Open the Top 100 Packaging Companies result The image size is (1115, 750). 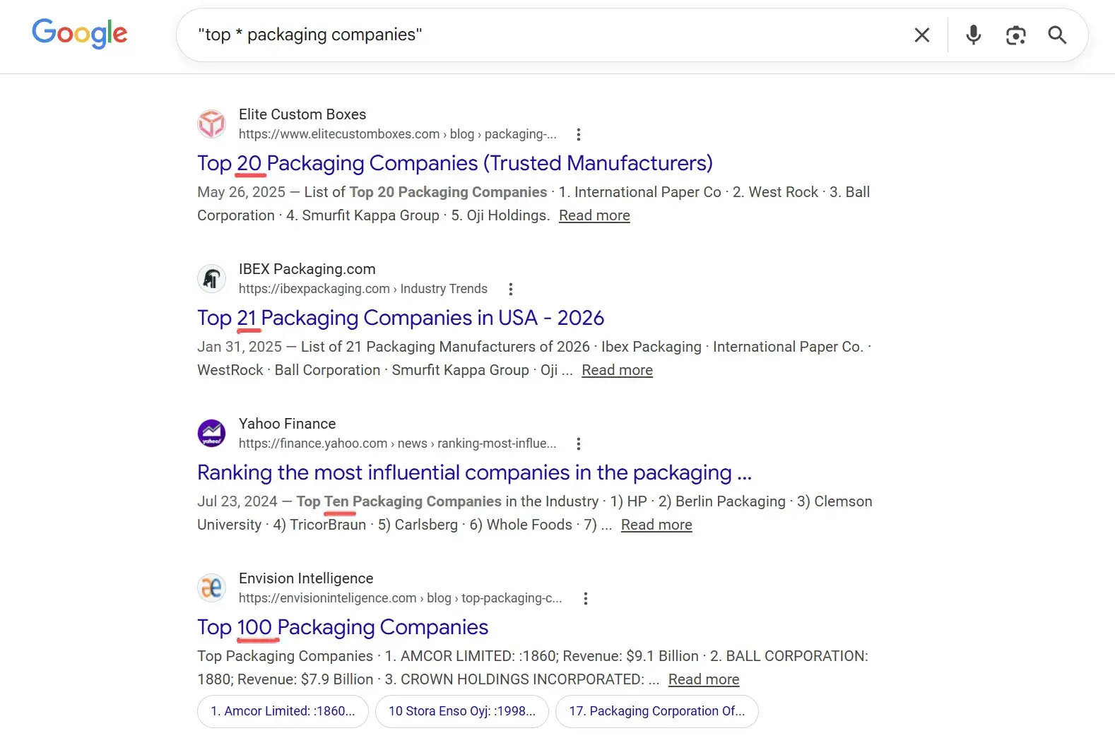(x=342, y=627)
